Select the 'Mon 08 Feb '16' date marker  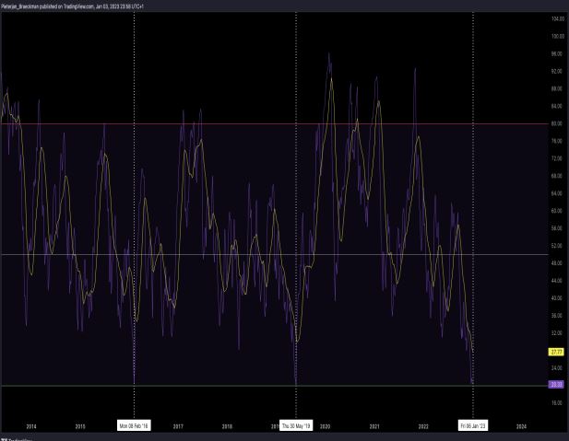coord(135,426)
